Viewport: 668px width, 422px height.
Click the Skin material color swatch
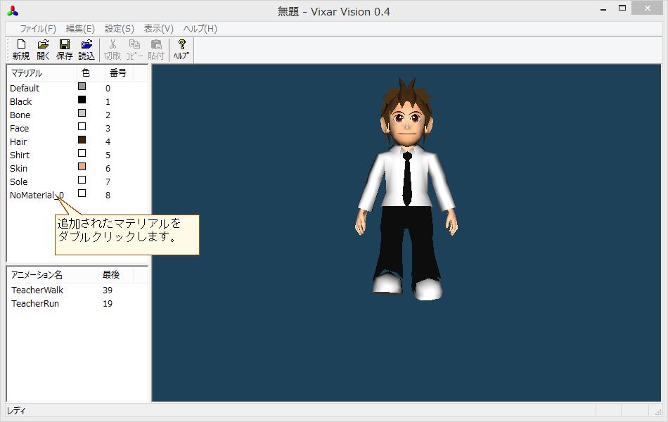pos(82,168)
